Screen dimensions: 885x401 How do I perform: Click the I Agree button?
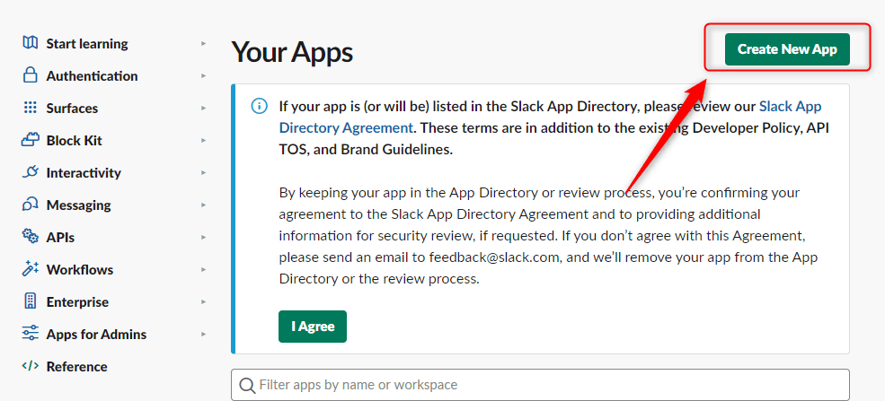click(312, 327)
